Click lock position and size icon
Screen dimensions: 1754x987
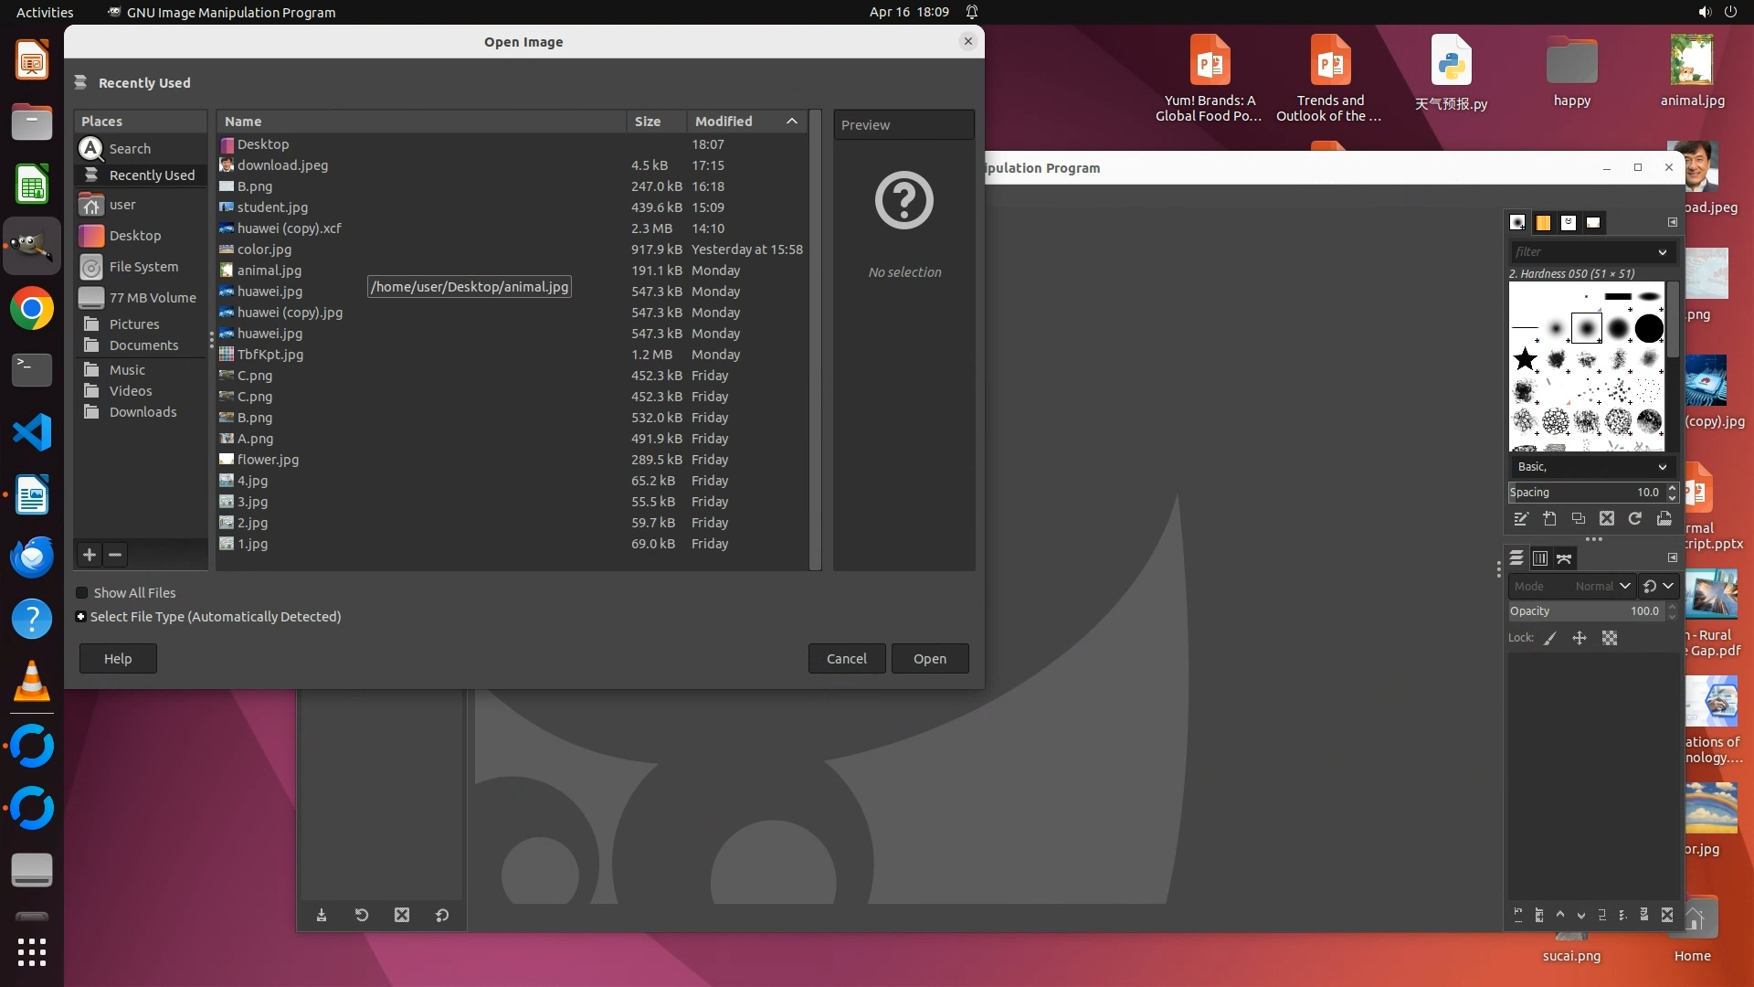click(1580, 639)
